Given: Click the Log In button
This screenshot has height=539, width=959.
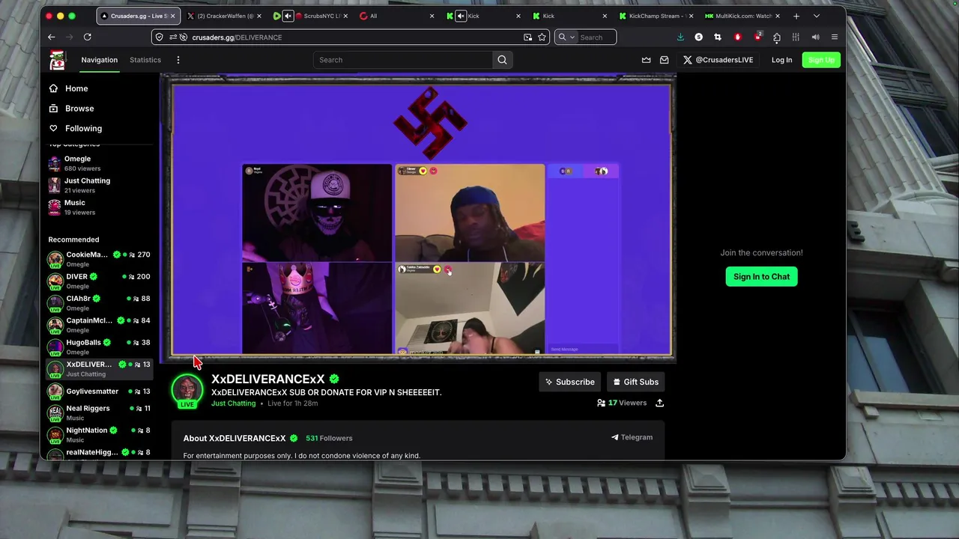Looking at the screenshot, I should pyautogui.click(x=781, y=60).
